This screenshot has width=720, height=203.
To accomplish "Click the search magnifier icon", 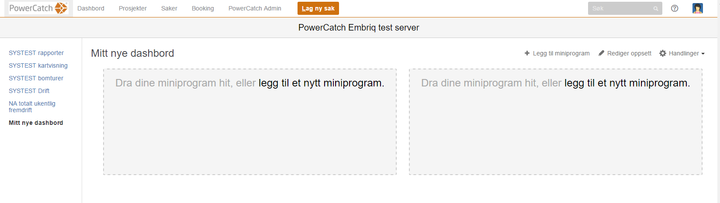I will (x=656, y=9).
